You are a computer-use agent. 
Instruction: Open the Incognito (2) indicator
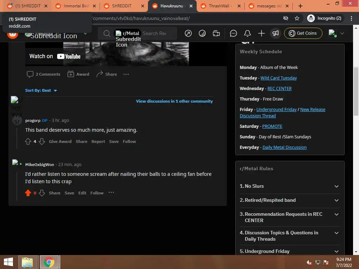click(x=325, y=18)
